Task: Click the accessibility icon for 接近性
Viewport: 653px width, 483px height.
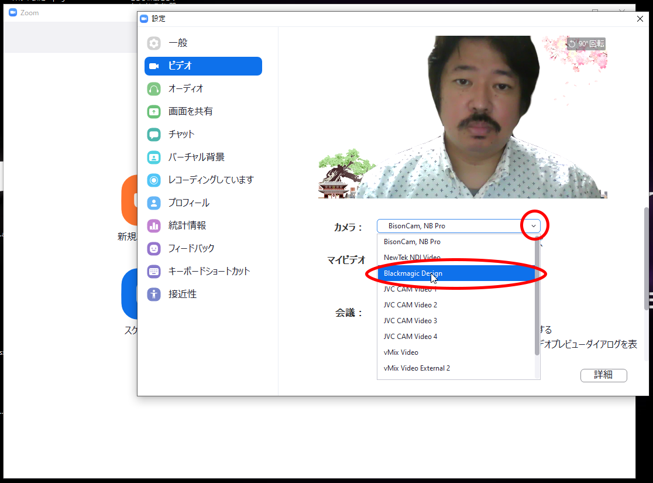Action: 154,294
